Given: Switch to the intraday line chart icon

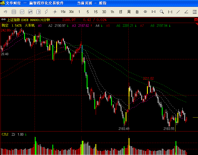Looking at the screenshot, I should point(22,12).
